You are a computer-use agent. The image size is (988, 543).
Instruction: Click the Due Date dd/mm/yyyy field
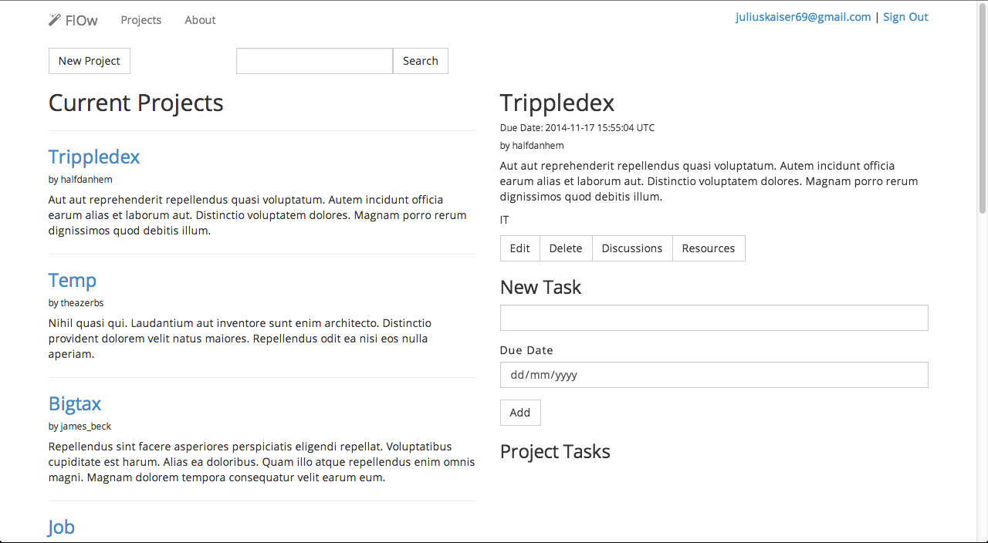714,375
